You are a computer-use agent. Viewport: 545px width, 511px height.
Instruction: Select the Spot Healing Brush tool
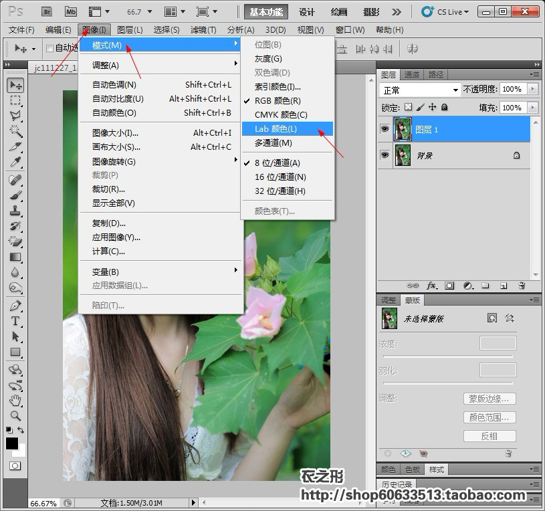[x=15, y=180]
